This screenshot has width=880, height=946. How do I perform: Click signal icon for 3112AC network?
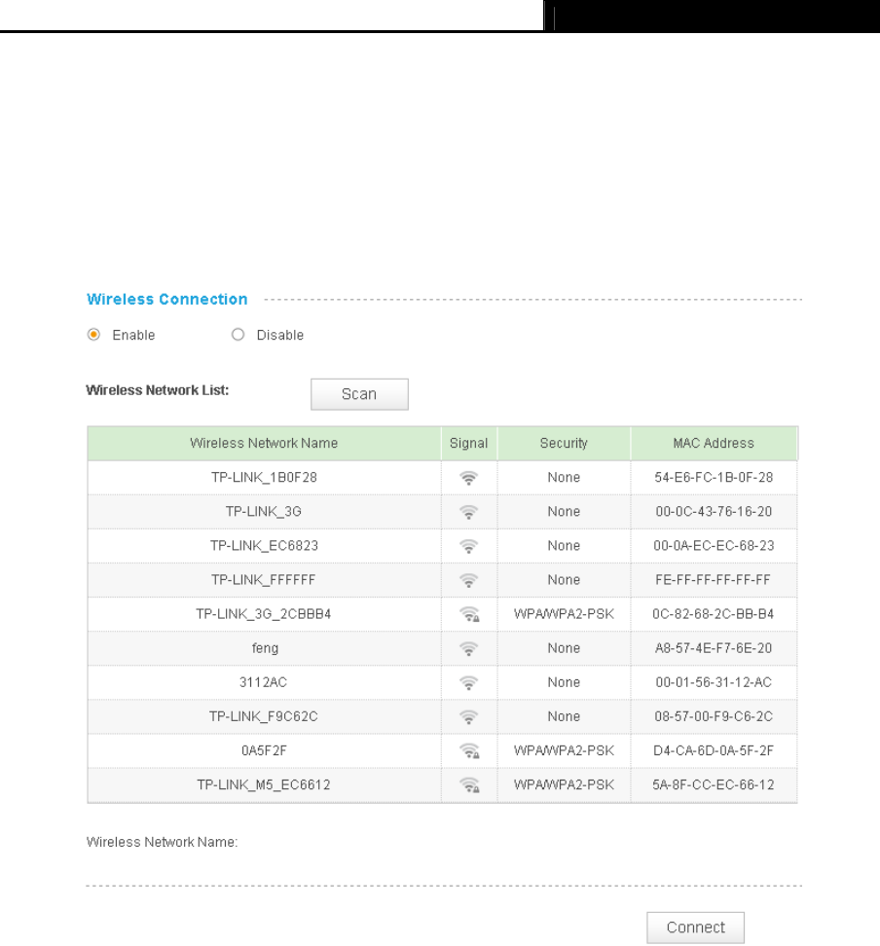point(468,683)
